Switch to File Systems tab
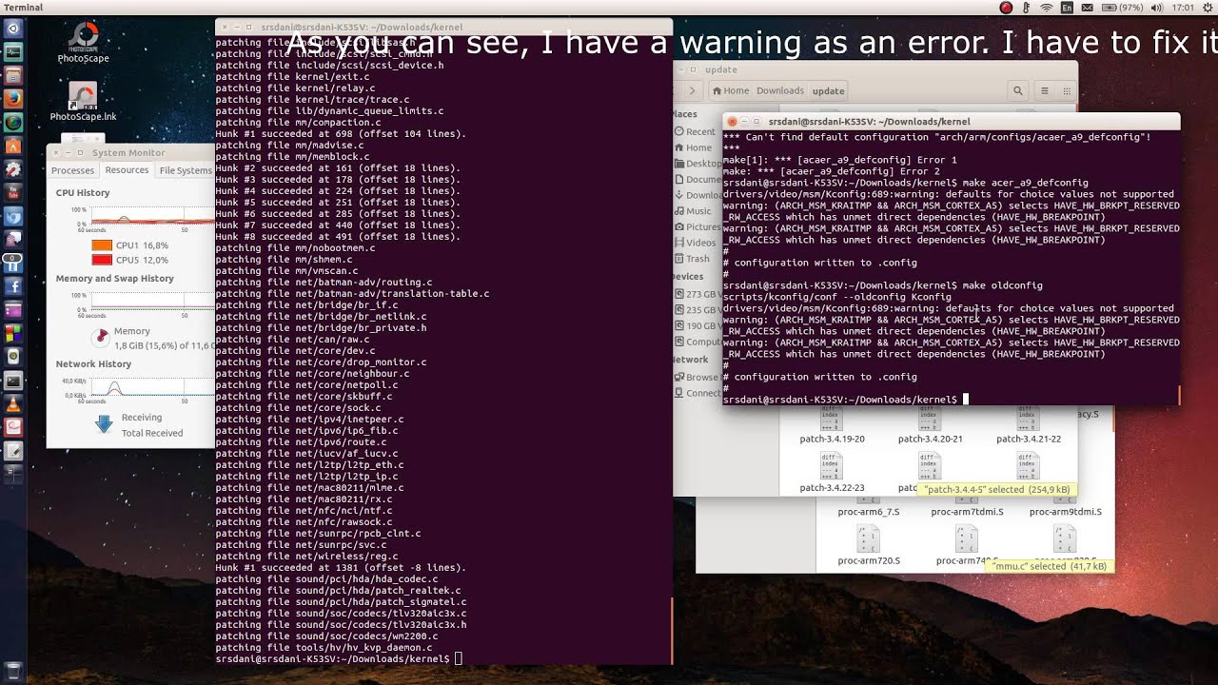Image resolution: width=1218 pixels, height=685 pixels. (186, 170)
